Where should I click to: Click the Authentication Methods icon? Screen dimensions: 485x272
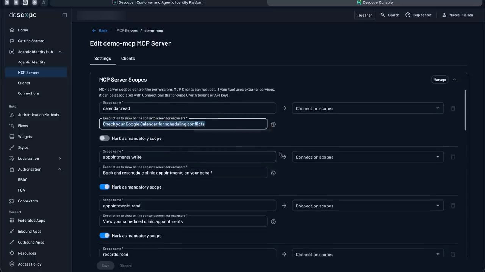[12, 115]
